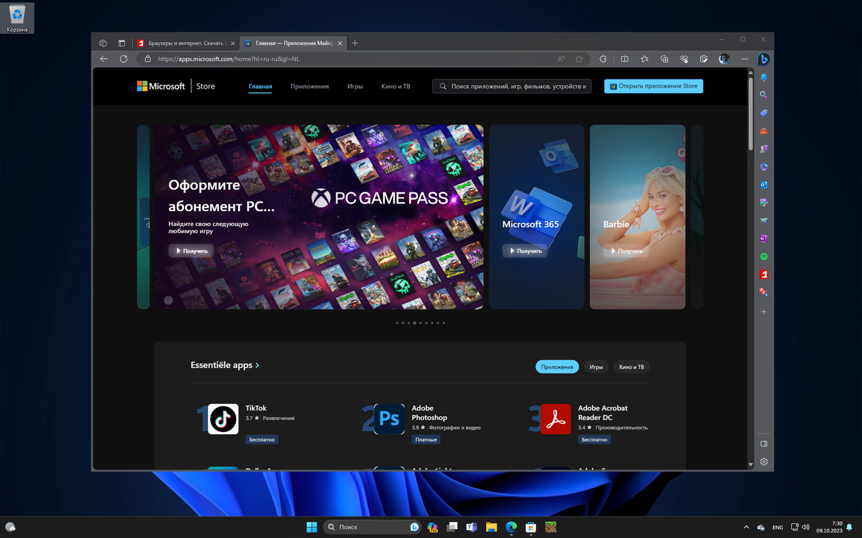This screenshot has height=538, width=862.
Task: Open the sidebar search tool
Action: click(764, 95)
